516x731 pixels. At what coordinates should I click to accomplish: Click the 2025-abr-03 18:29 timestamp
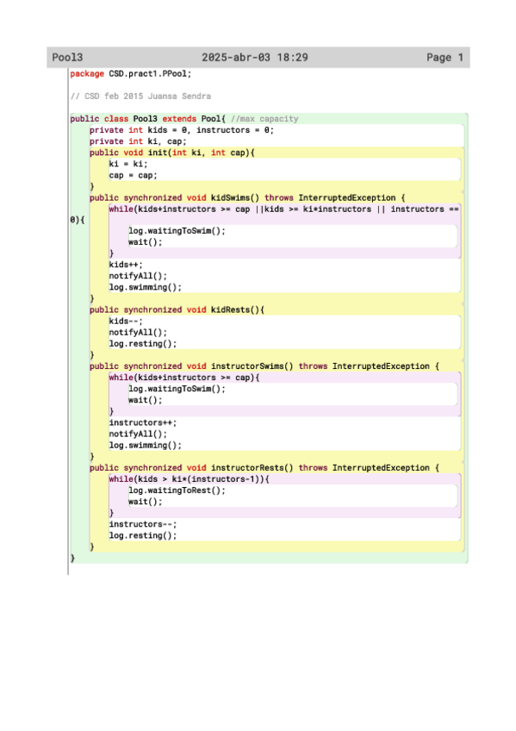(255, 58)
